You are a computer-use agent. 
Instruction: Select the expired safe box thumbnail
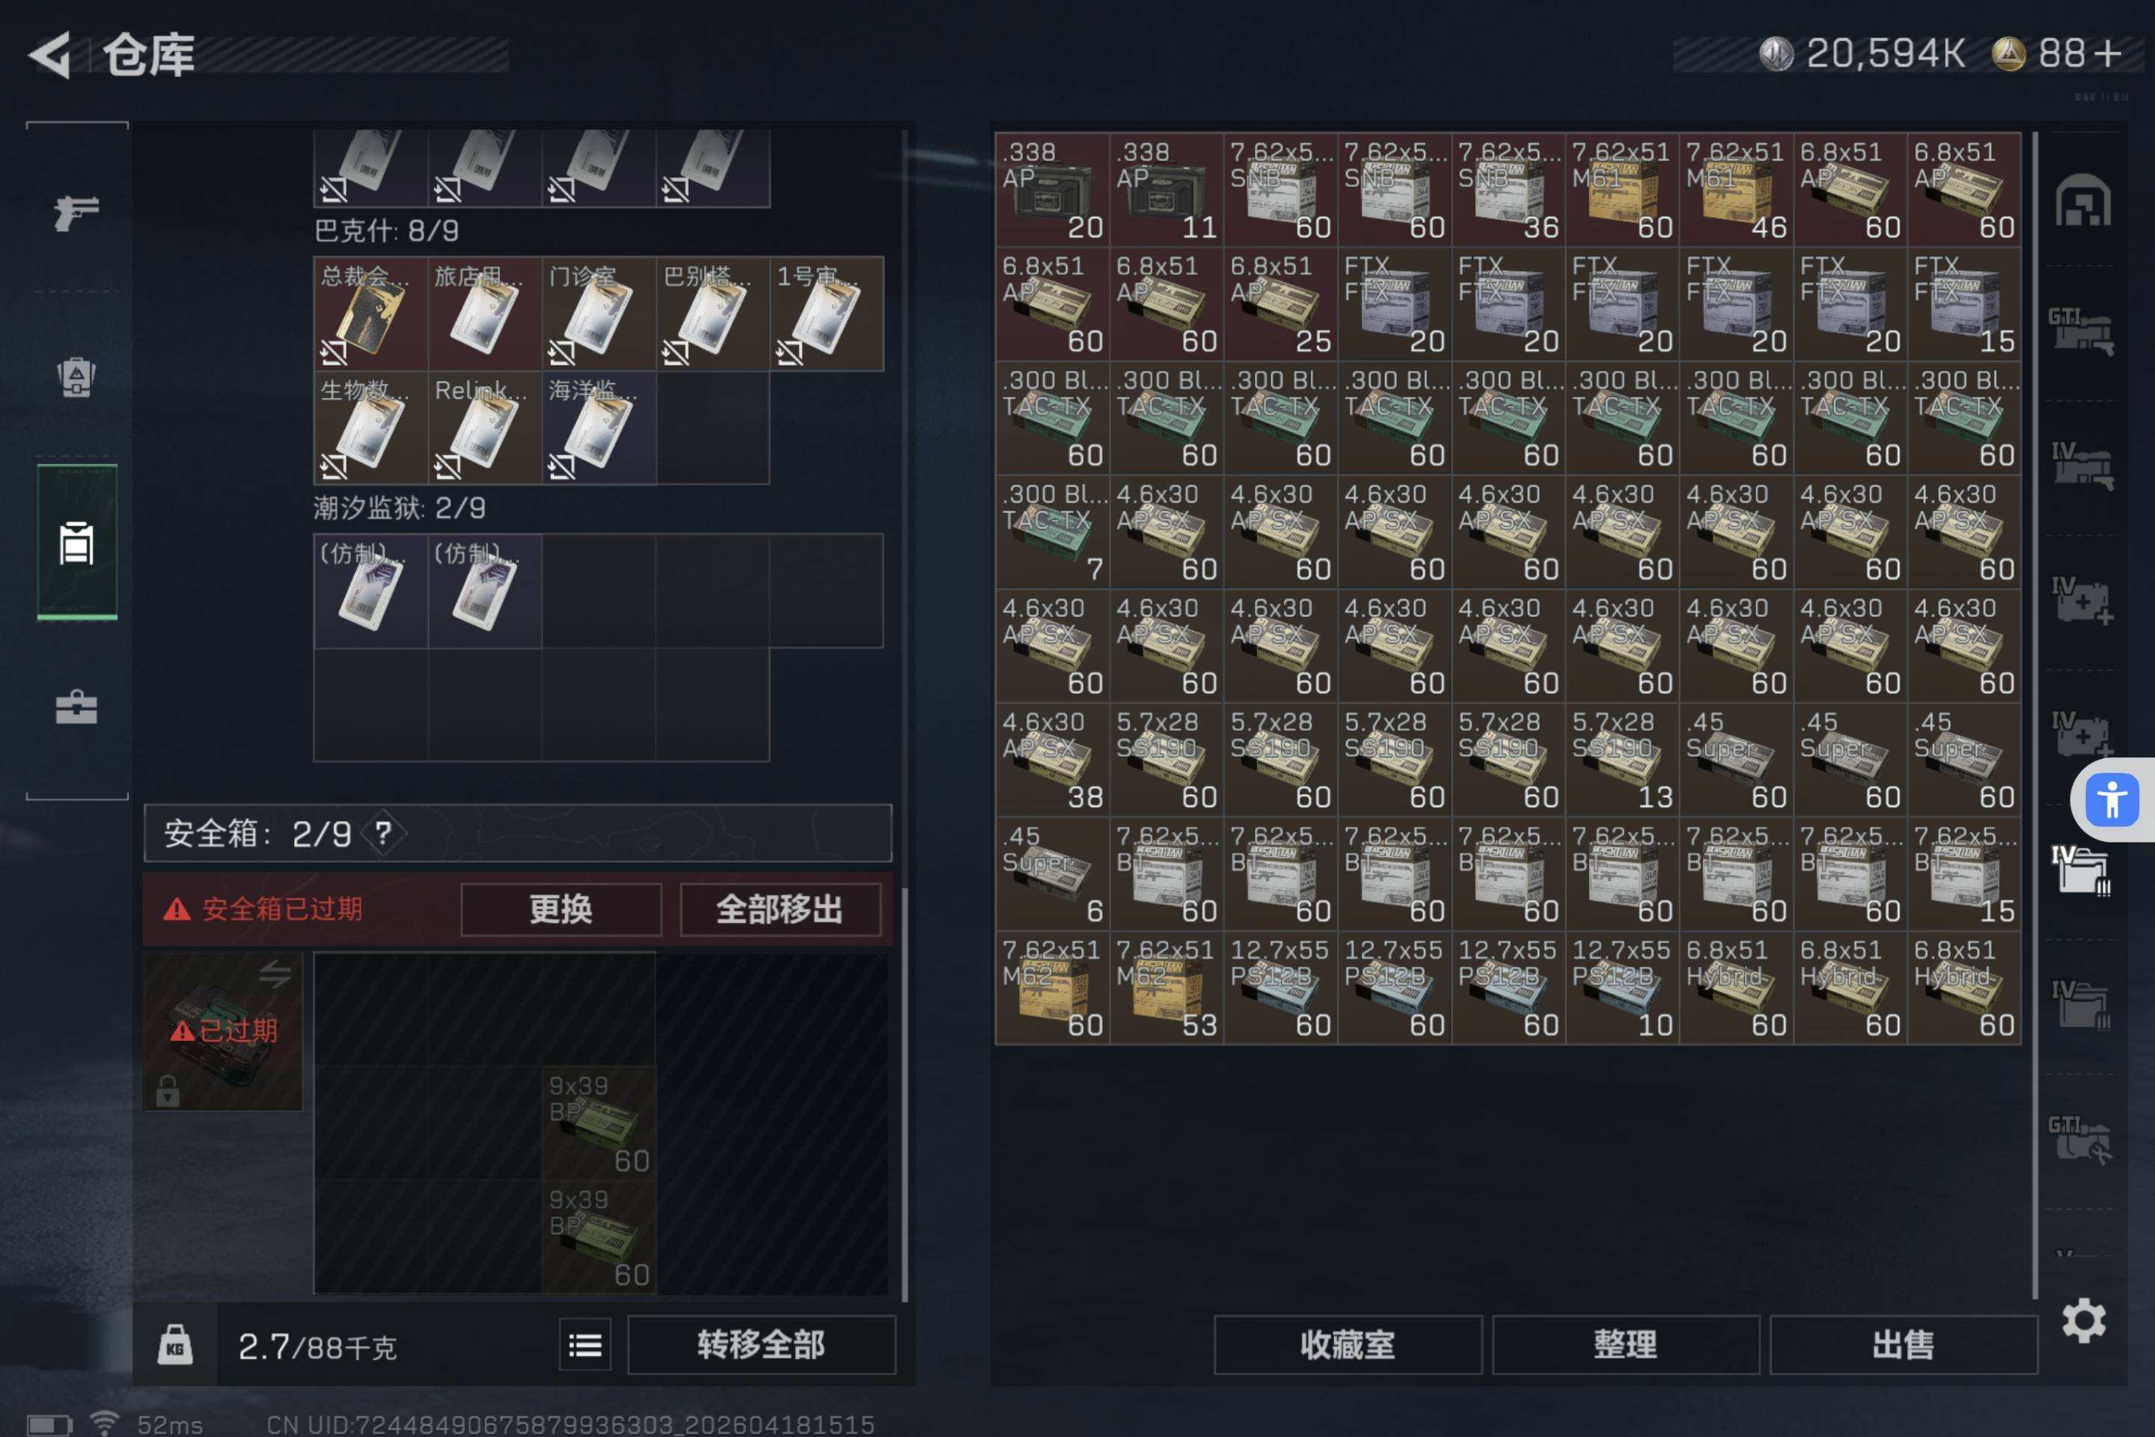pyautogui.click(x=223, y=1031)
